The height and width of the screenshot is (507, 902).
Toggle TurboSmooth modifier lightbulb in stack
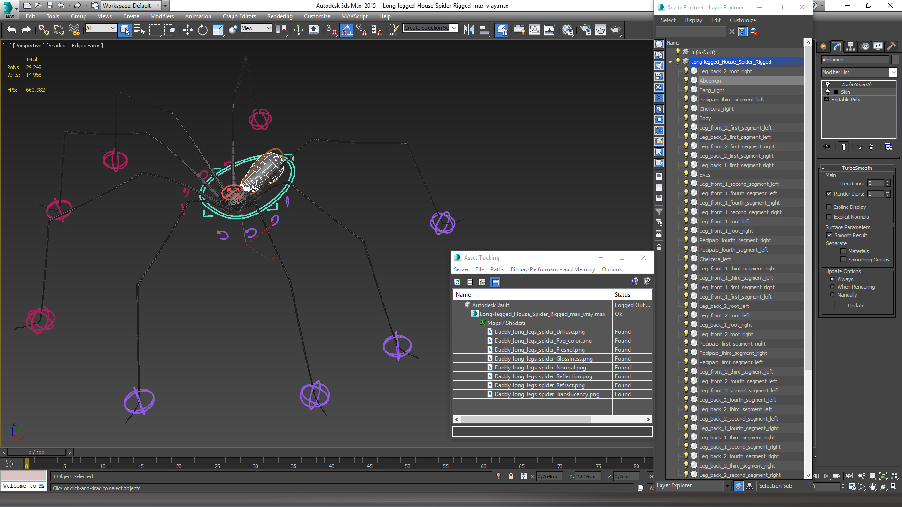click(828, 84)
